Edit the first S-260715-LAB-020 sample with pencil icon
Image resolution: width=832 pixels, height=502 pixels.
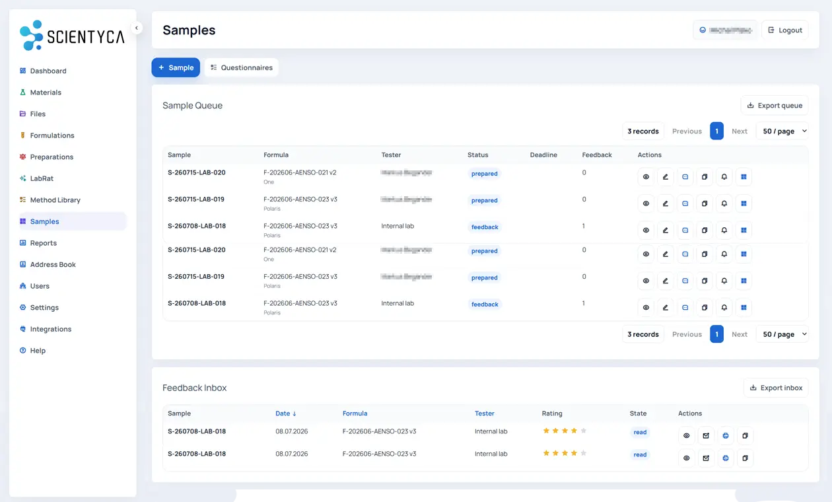[666, 177]
